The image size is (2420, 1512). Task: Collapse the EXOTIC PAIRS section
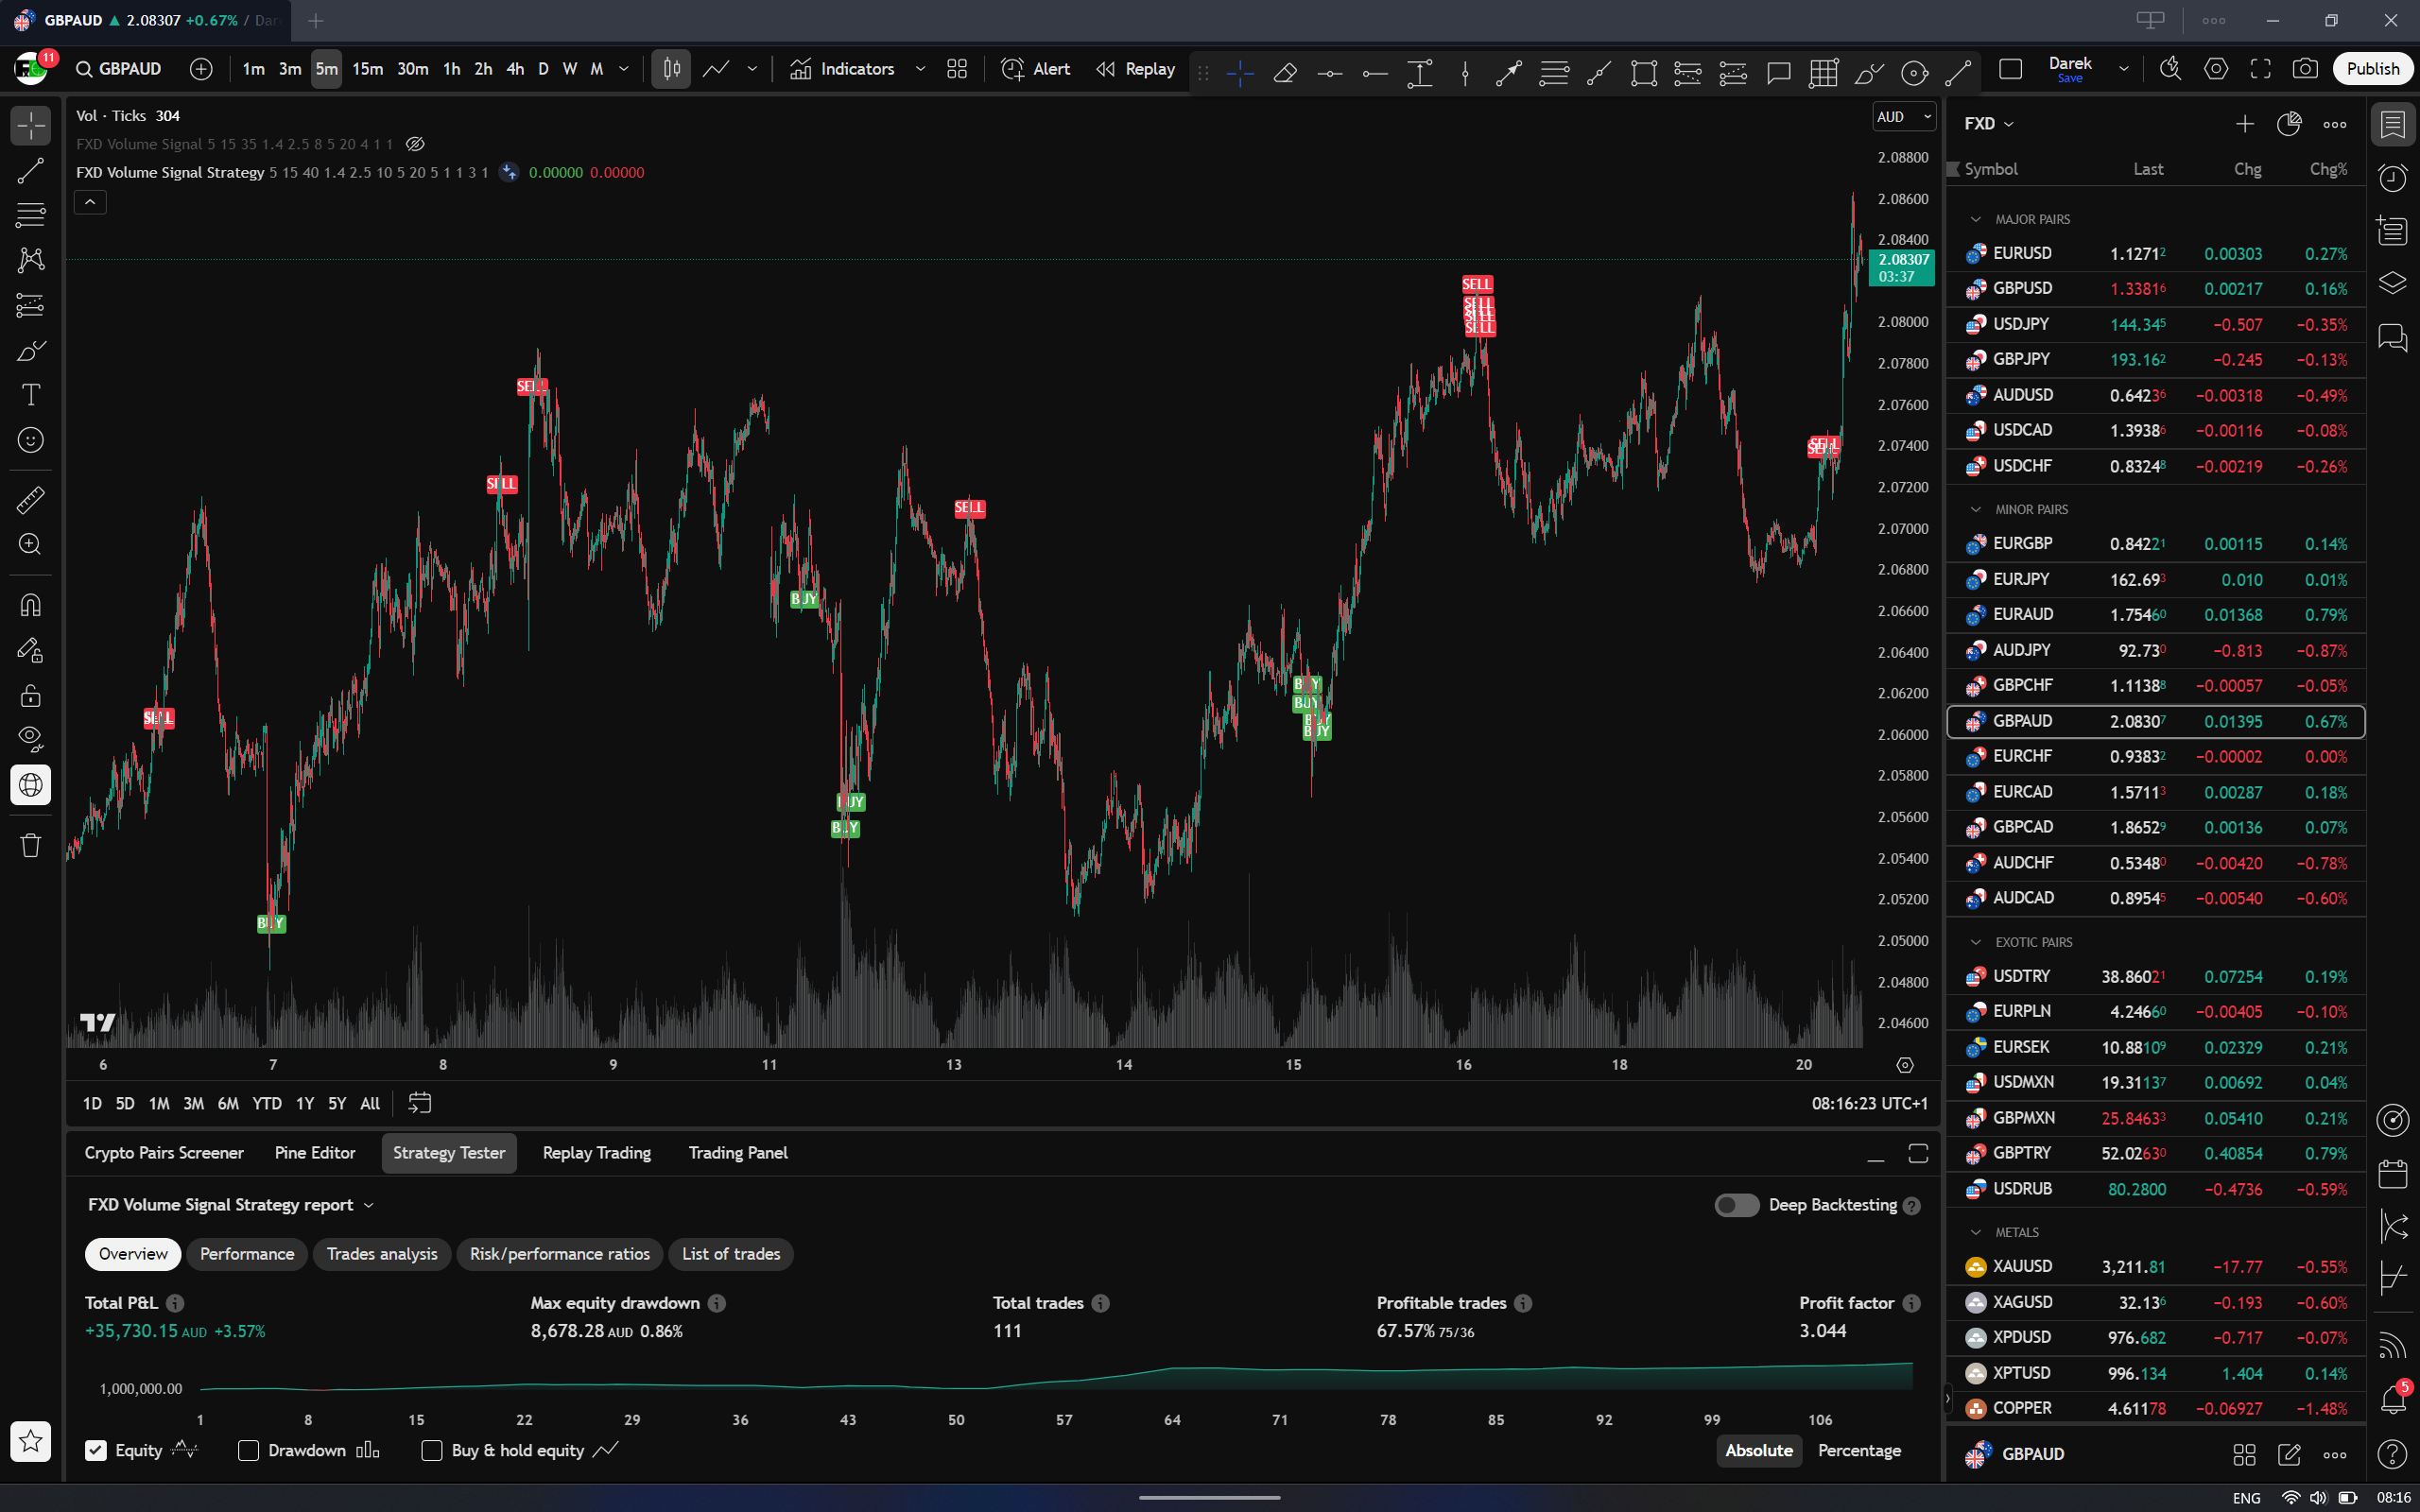click(x=1975, y=942)
